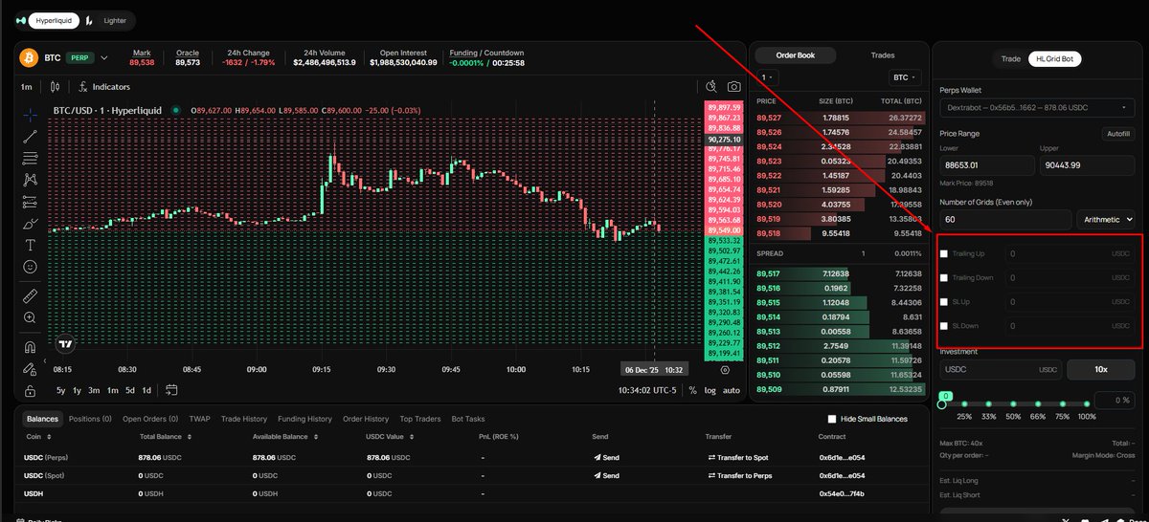Screen dimensions: 1149x522
Task: Open the Indicators panel
Action: pos(104,86)
